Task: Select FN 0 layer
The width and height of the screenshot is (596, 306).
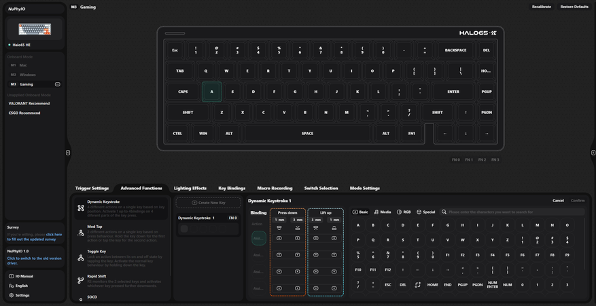Action: [x=456, y=160]
